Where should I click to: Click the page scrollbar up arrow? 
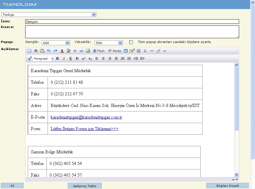pyautogui.click(x=252, y=2)
